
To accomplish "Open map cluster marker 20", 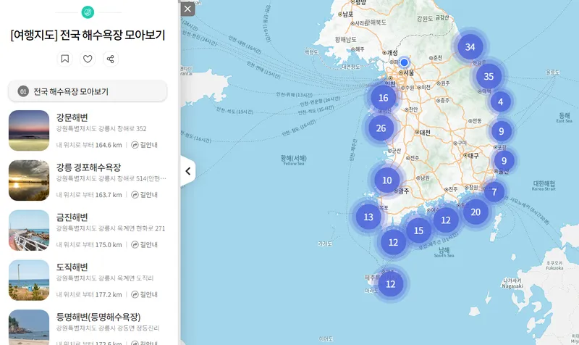I will (476, 212).
